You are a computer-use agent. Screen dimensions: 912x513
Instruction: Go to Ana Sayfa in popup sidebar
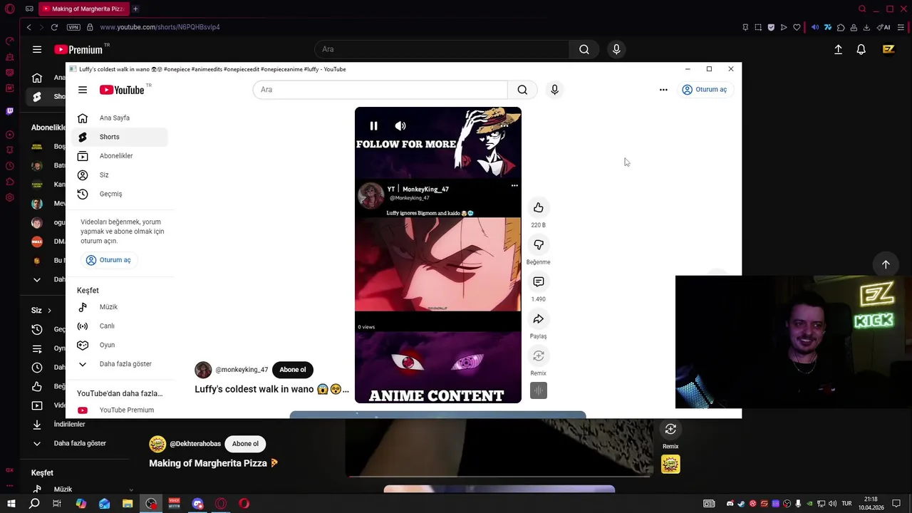118,118
